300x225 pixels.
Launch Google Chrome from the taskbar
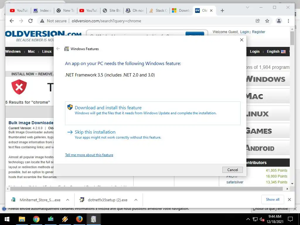coord(36,219)
